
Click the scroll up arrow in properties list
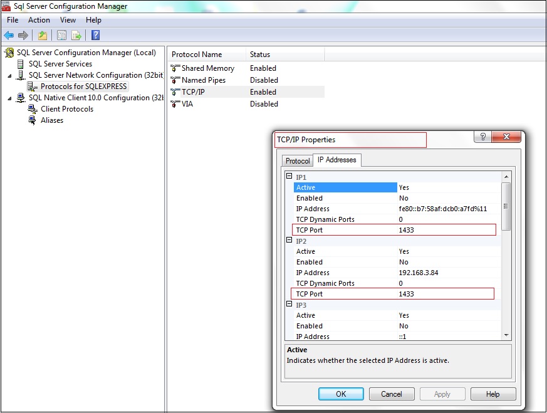[506, 177]
